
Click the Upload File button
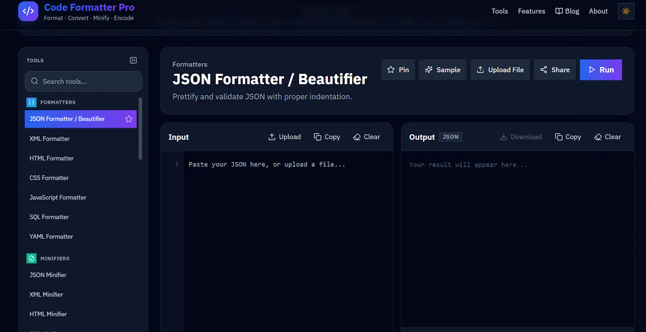(x=500, y=70)
